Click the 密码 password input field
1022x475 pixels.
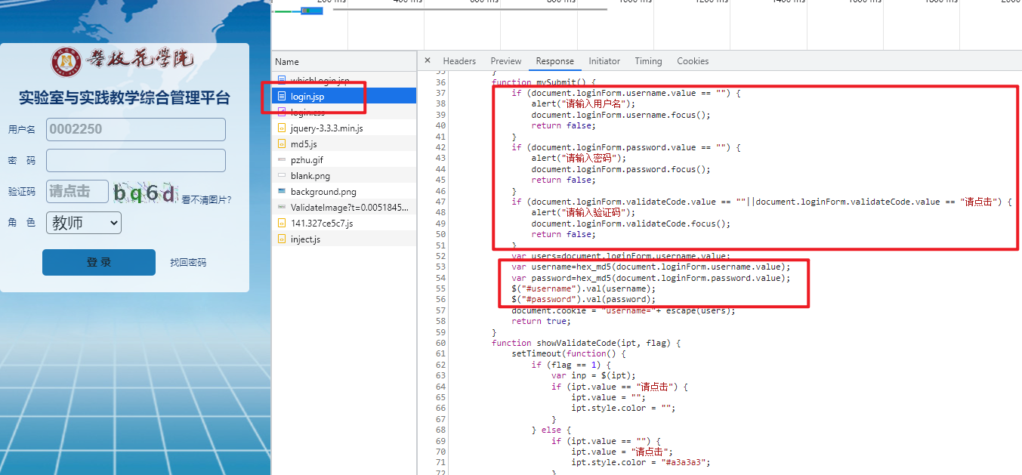tap(136, 160)
